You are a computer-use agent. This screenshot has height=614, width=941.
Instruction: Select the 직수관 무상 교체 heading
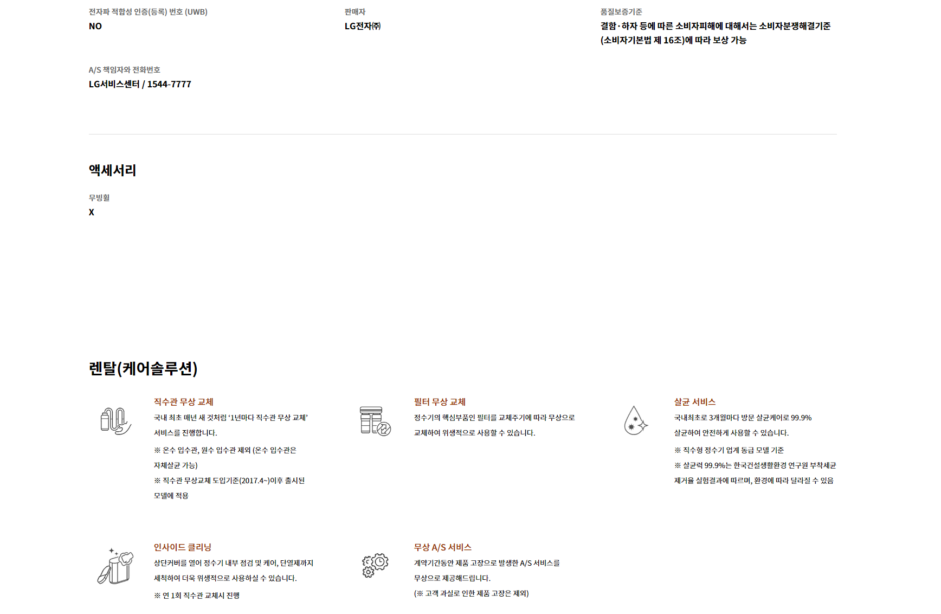pos(183,402)
